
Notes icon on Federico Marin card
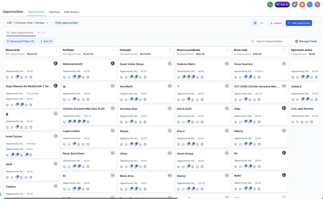193,77
